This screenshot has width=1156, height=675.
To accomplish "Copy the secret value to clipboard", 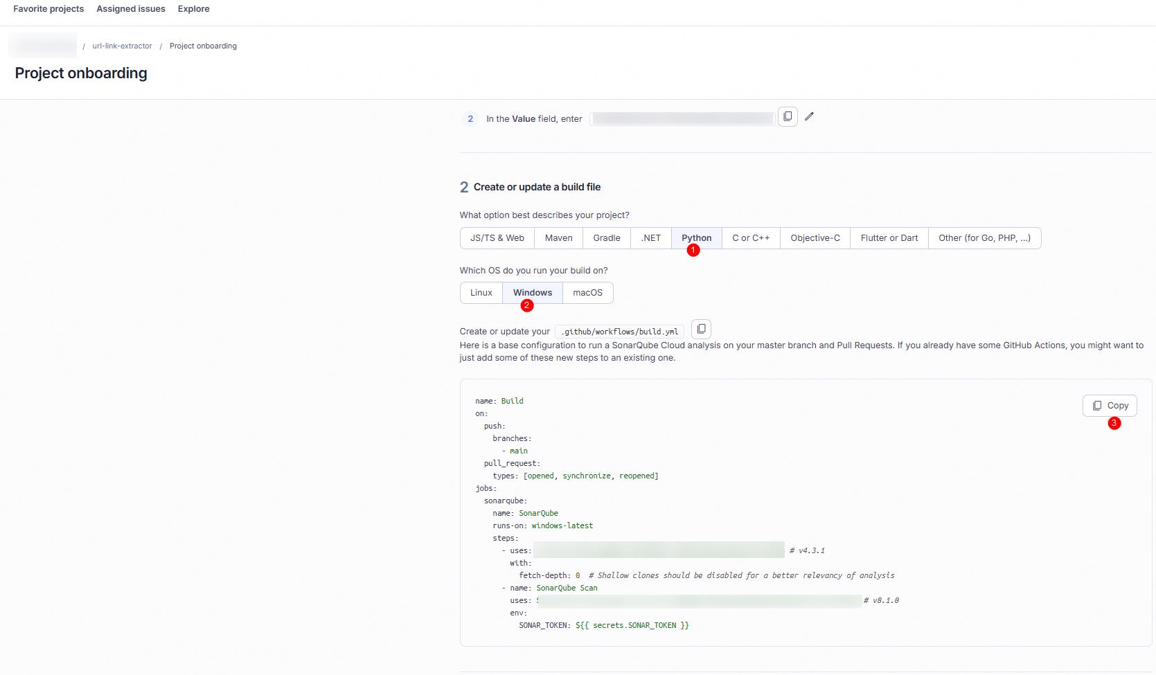I will point(788,116).
